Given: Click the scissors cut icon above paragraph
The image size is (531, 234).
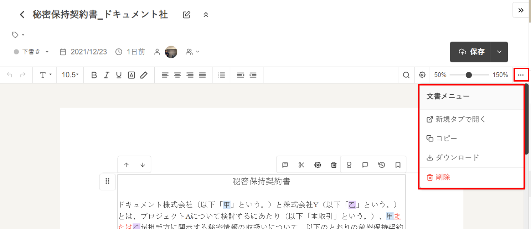Looking at the screenshot, I should [x=301, y=165].
